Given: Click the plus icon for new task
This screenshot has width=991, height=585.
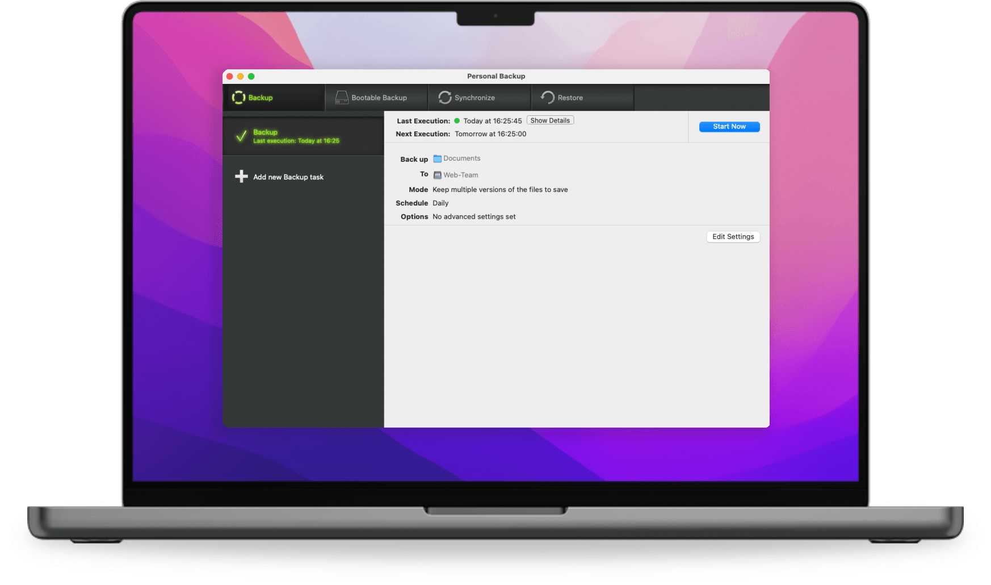Looking at the screenshot, I should coord(241,177).
